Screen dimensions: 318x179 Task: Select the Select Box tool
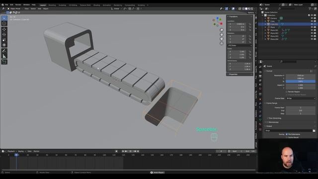(x=4, y=18)
